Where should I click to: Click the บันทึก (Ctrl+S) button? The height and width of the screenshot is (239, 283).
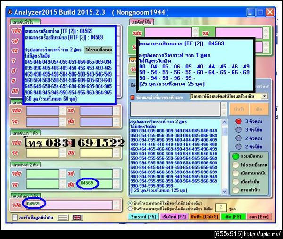click(x=204, y=217)
